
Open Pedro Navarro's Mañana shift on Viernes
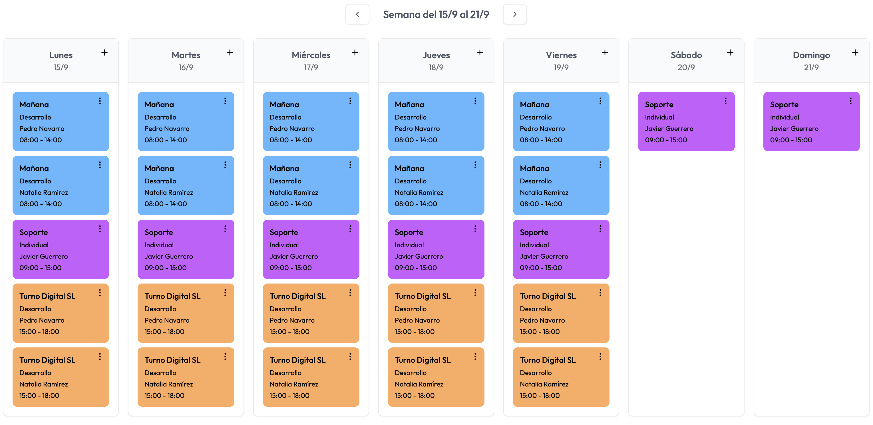(x=561, y=121)
